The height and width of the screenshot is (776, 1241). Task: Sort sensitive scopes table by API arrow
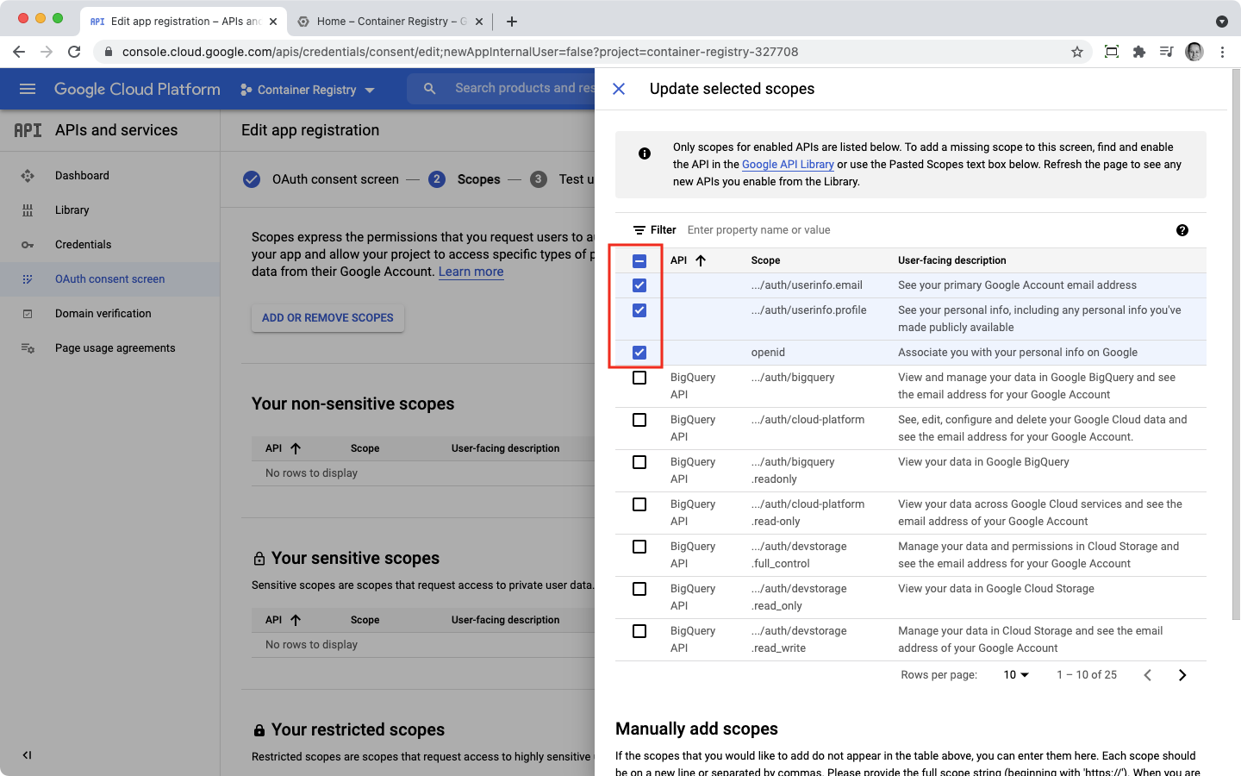point(296,620)
